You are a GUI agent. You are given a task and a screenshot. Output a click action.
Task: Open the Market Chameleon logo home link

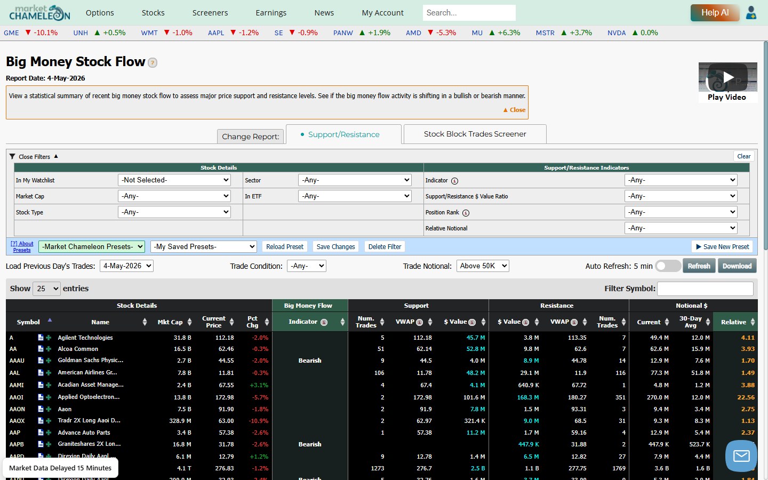click(x=39, y=12)
